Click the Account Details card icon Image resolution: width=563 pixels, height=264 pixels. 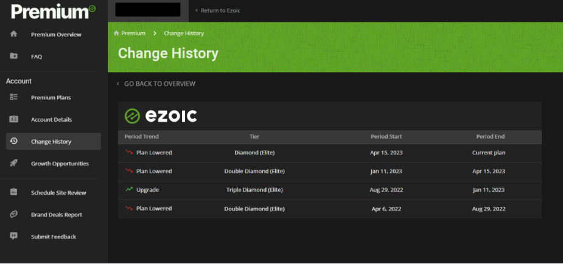[13, 119]
